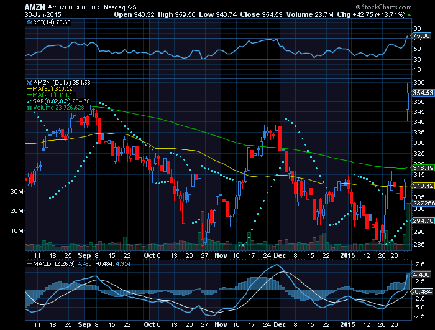
Task: Click the 285 price axis label
Action: pos(419,244)
